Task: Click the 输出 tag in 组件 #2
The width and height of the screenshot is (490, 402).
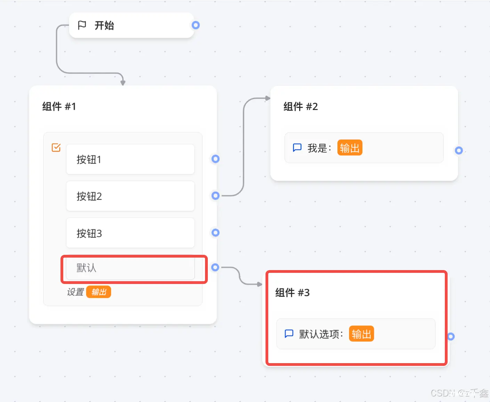Action: (350, 148)
